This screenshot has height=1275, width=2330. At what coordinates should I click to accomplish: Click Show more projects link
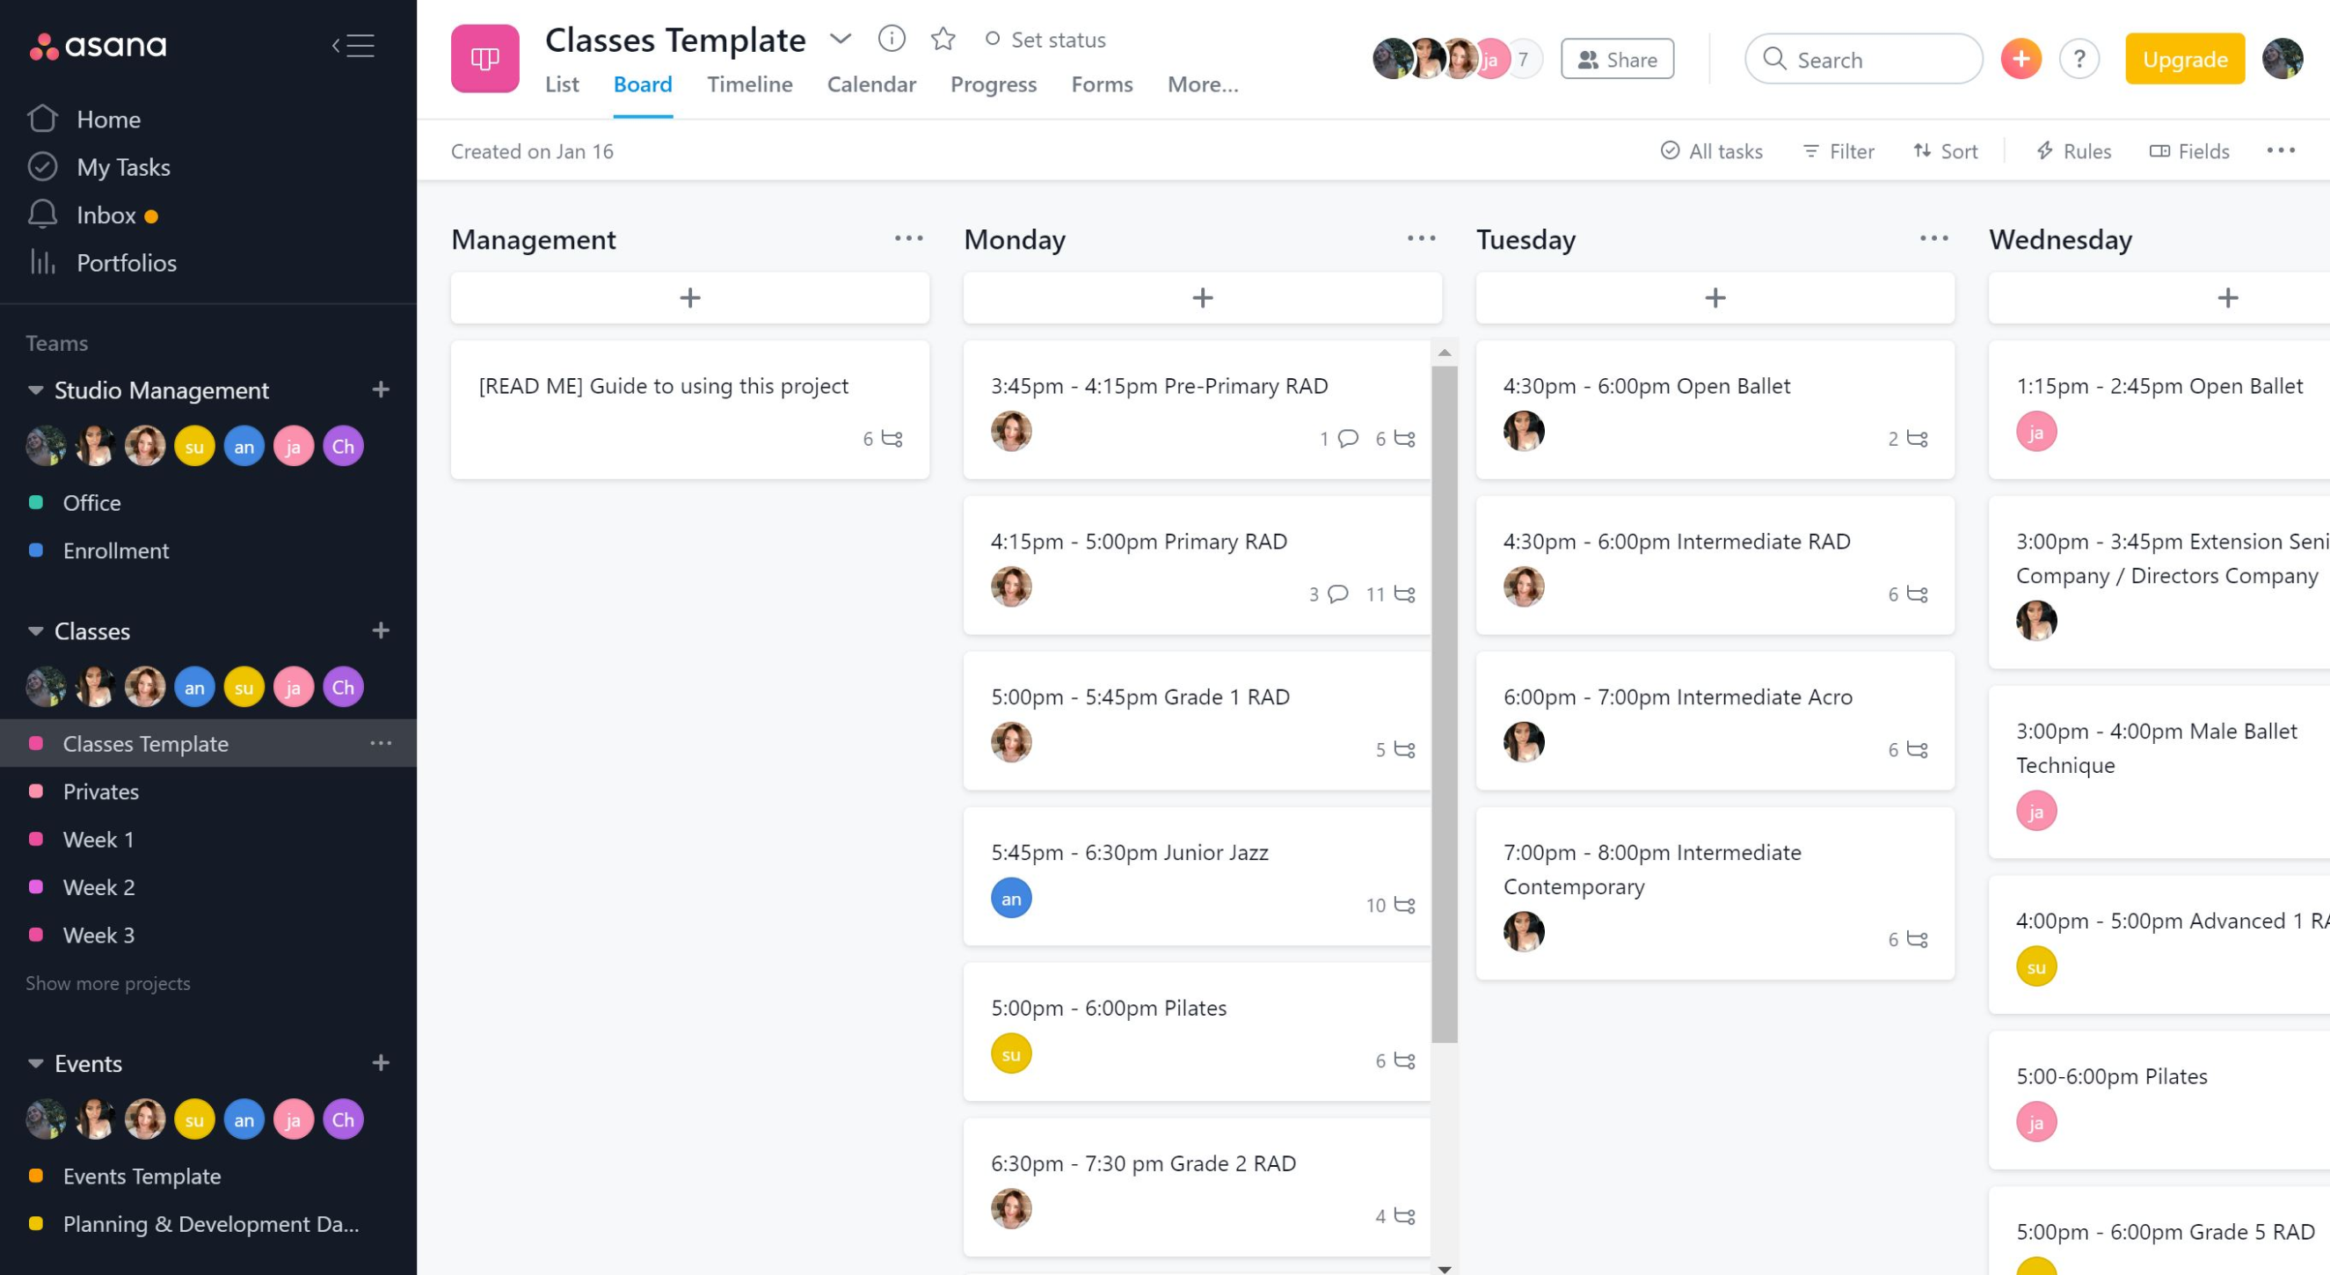point(107,983)
